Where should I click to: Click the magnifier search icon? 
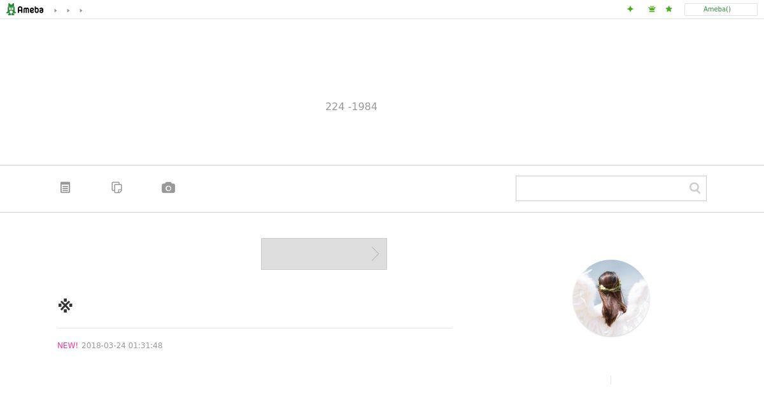[695, 188]
